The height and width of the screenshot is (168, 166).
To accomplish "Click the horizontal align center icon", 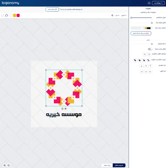I will click(x=146, y=72).
